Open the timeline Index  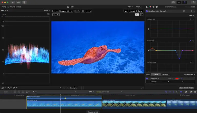pyautogui.click(x=6, y=92)
